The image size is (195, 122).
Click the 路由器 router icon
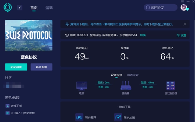[x=126, y=85]
